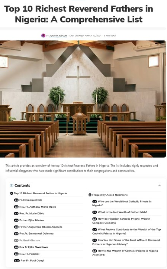167x269 pixels.
Task: Click the author avatar icon
Action: tap(43, 35)
